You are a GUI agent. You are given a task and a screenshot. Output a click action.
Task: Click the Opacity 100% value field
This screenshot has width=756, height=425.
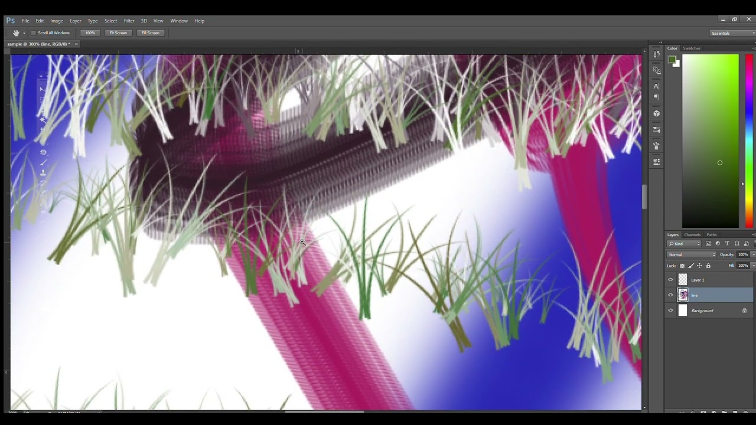742,254
